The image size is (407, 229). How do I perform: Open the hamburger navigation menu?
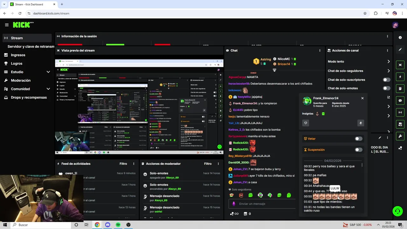[x=7, y=25]
